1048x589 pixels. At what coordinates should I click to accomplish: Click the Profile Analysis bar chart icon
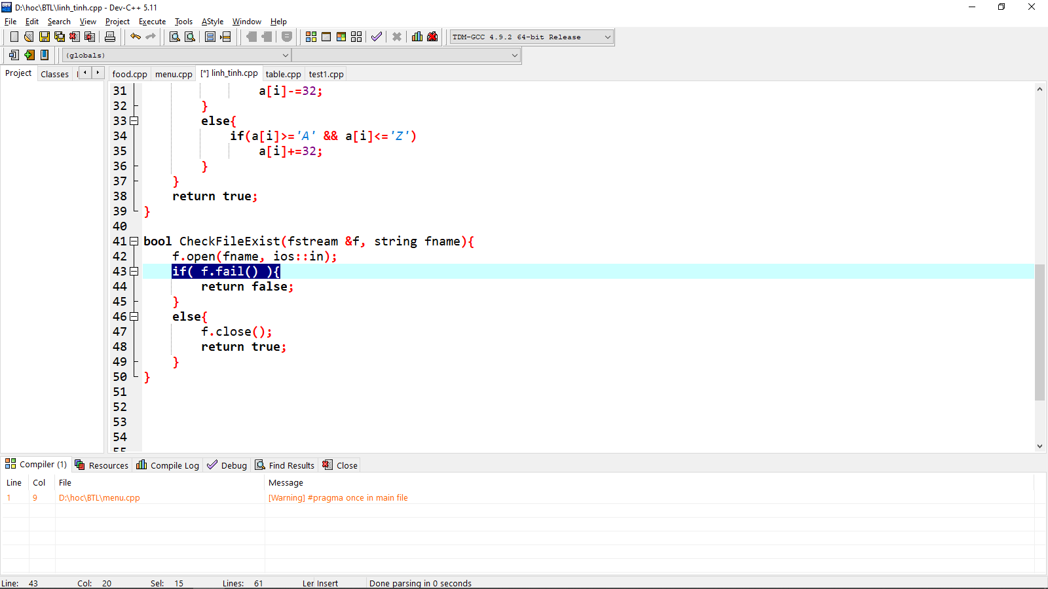click(417, 37)
